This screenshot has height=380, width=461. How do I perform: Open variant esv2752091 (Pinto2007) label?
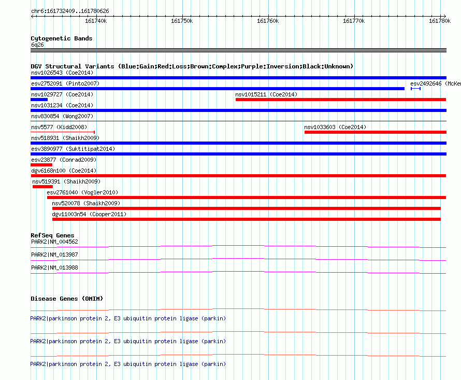pyautogui.click(x=65, y=83)
